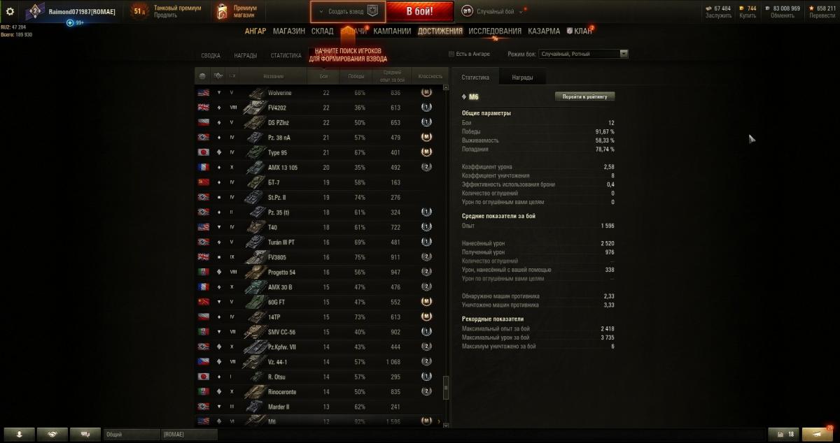The width and height of the screenshot is (840, 443).
Task: Click the В бой! button
Action: 420,11
